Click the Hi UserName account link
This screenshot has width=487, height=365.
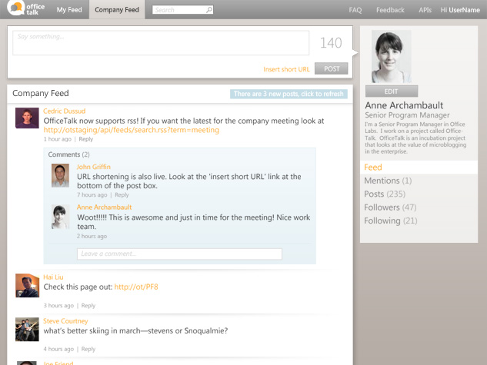tap(460, 10)
